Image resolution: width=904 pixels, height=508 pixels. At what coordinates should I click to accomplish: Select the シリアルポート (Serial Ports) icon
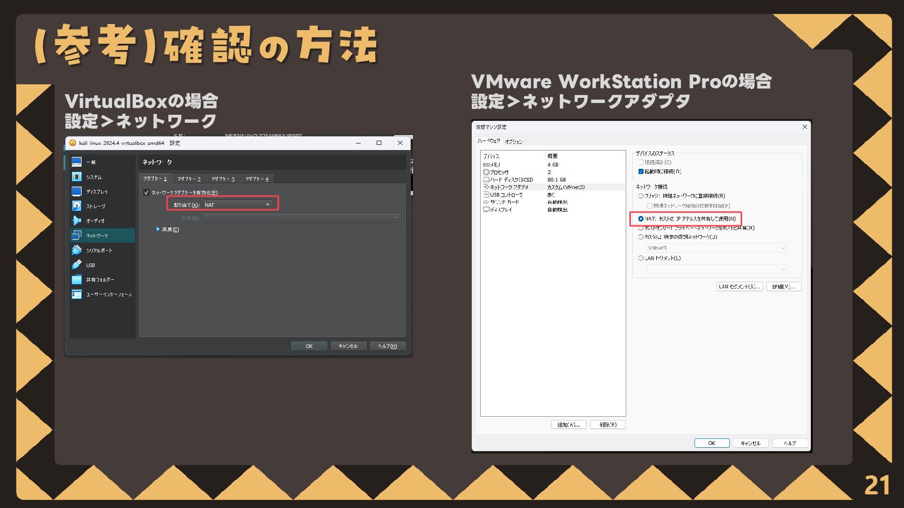click(77, 250)
